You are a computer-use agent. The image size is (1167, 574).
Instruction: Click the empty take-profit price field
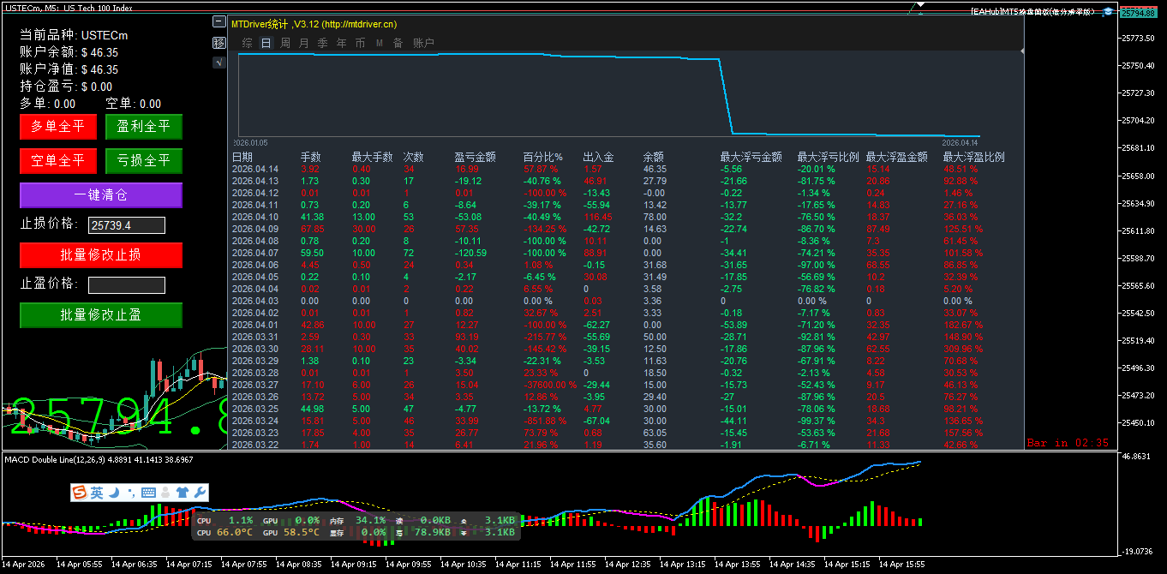coord(127,285)
